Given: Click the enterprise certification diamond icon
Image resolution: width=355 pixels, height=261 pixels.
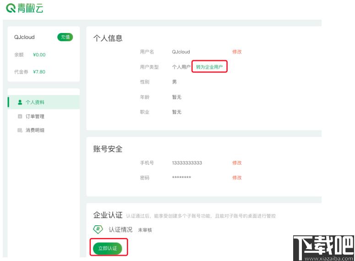Looking at the screenshot, I should [x=98, y=229].
